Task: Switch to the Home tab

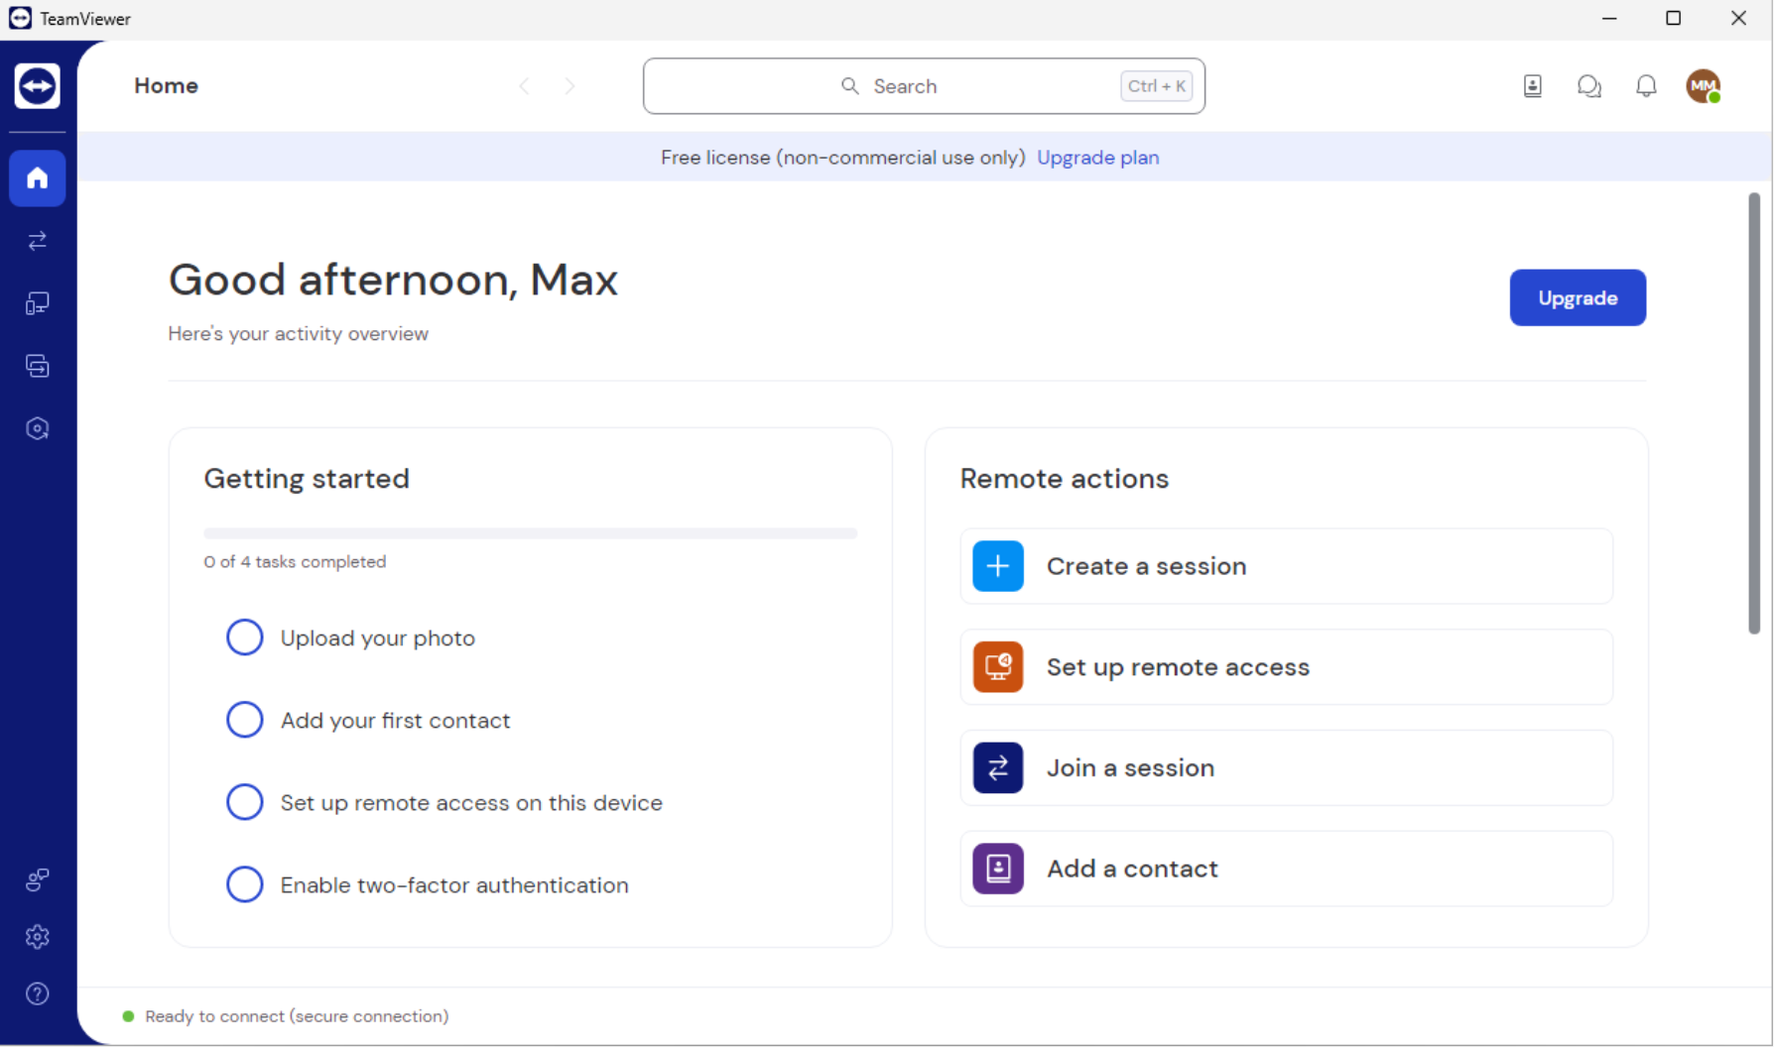Action: click(x=166, y=85)
